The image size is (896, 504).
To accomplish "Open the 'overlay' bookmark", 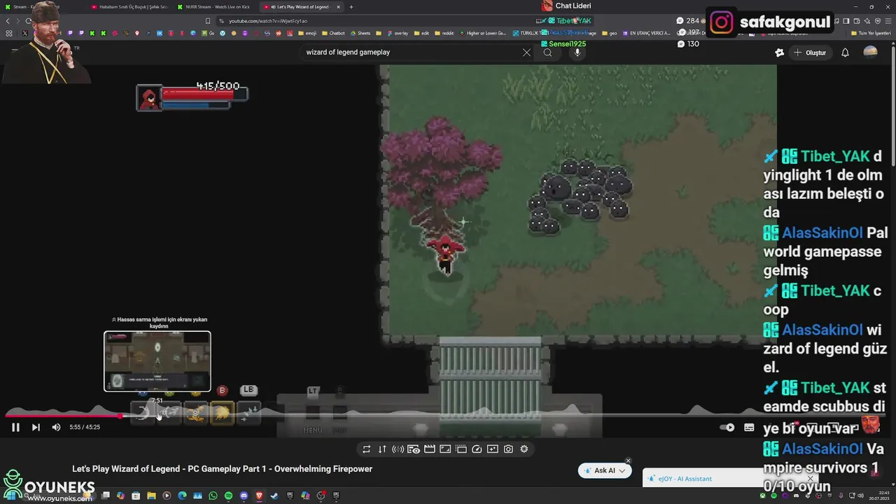I will click(x=397, y=33).
